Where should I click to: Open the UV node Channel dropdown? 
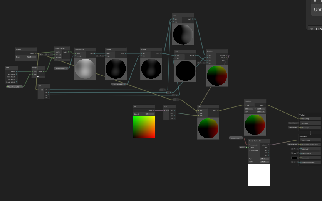[149, 114]
